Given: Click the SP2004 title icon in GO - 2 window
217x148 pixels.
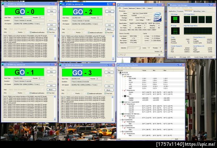Looking at the screenshot, I should (x=60, y=4).
